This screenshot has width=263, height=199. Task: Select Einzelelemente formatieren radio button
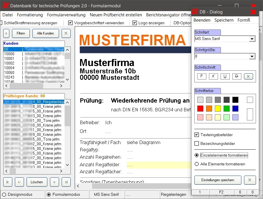coord(197,155)
